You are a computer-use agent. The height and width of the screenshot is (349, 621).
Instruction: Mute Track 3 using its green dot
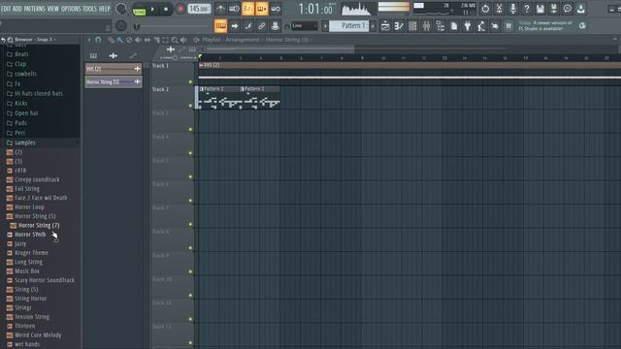(190, 129)
